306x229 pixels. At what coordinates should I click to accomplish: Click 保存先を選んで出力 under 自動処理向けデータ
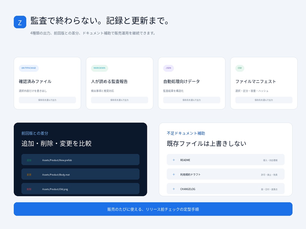pyautogui.click(x=192, y=100)
